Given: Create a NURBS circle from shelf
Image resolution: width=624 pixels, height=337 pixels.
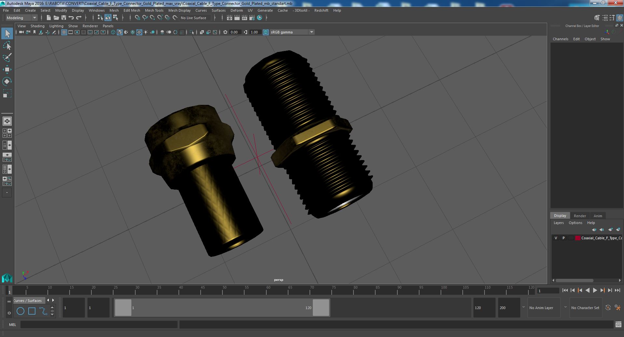Looking at the screenshot, I should pyautogui.click(x=20, y=311).
